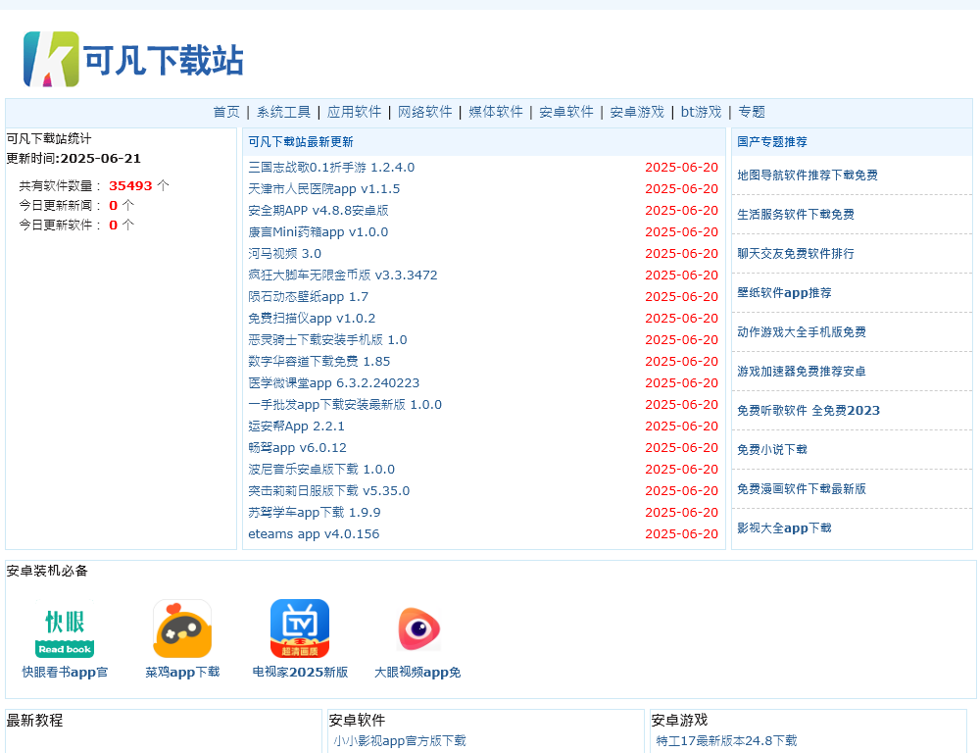Switch to the 安卓游戏 section
Screen dimensions: 980x753
click(x=635, y=112)
